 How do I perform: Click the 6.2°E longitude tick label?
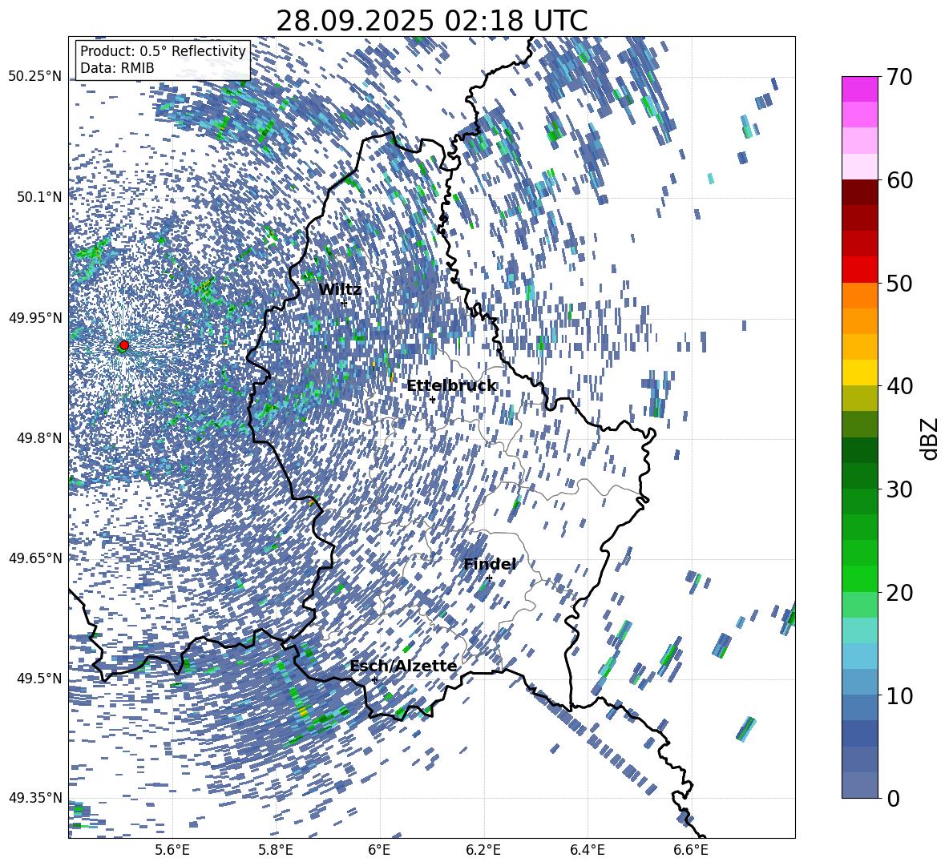tap(483, 850)
